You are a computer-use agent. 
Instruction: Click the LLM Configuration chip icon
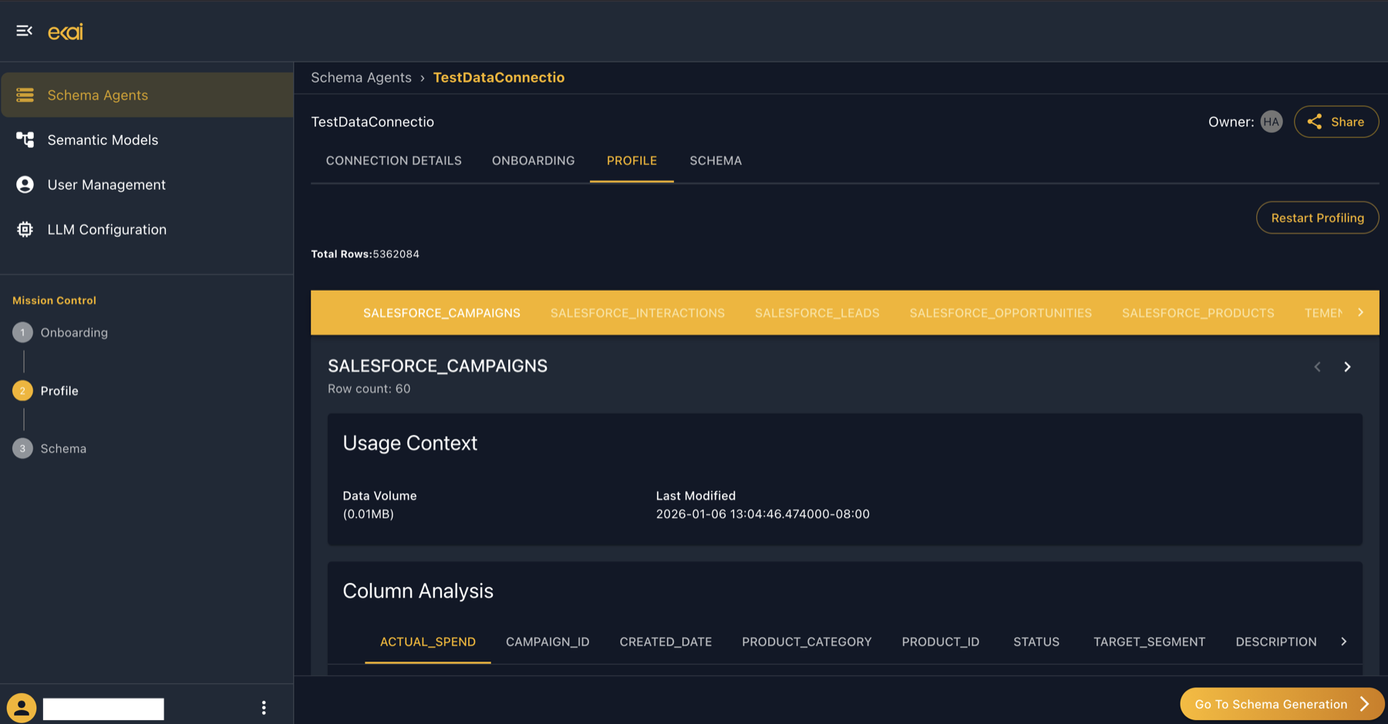click(25, 229)
